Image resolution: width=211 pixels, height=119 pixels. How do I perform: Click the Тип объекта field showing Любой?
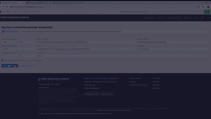pyautogui.click(x=122, y=56)
